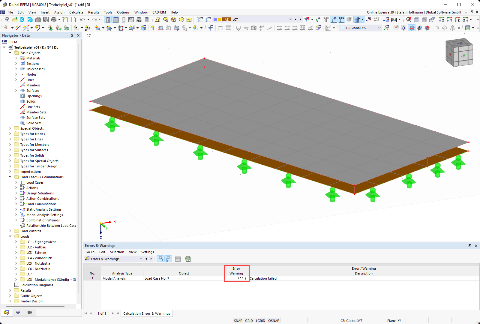480x324 pixels.
Task: Expand the Materials tree item
Action: click(x=16, y=58)
